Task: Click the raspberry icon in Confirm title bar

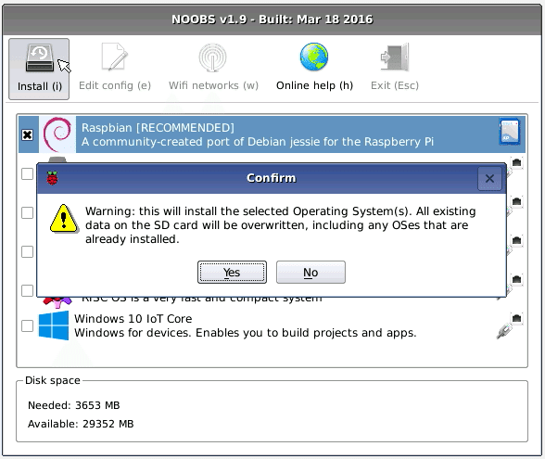Action: (x=52, y=178)
